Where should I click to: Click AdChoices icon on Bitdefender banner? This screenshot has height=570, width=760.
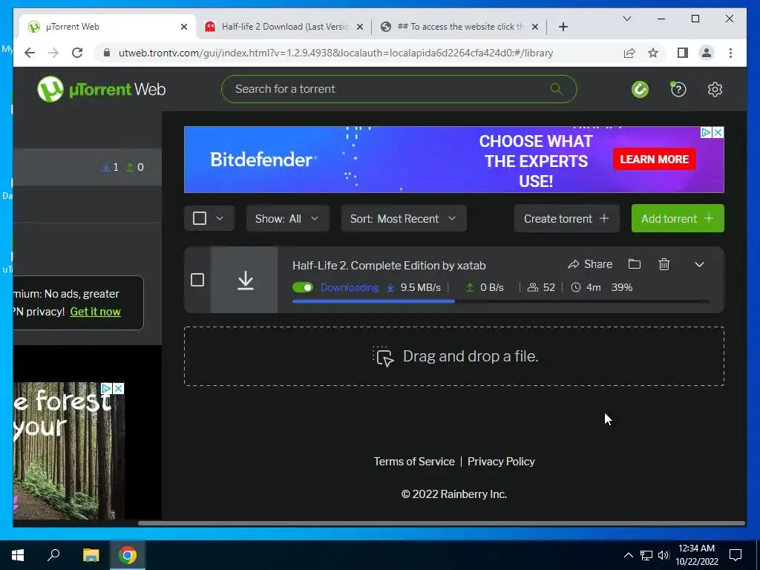(707, 132)
